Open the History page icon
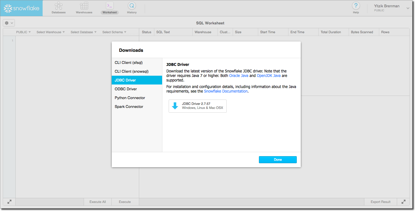Viewport: 415px width, 211px height. 132,6
